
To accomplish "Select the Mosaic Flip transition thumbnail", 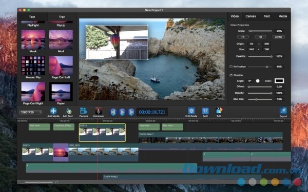I will tap(33, 66).
